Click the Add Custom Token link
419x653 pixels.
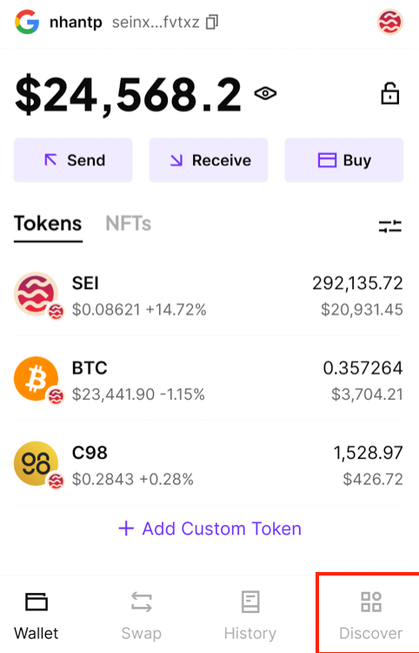[209, 528]
